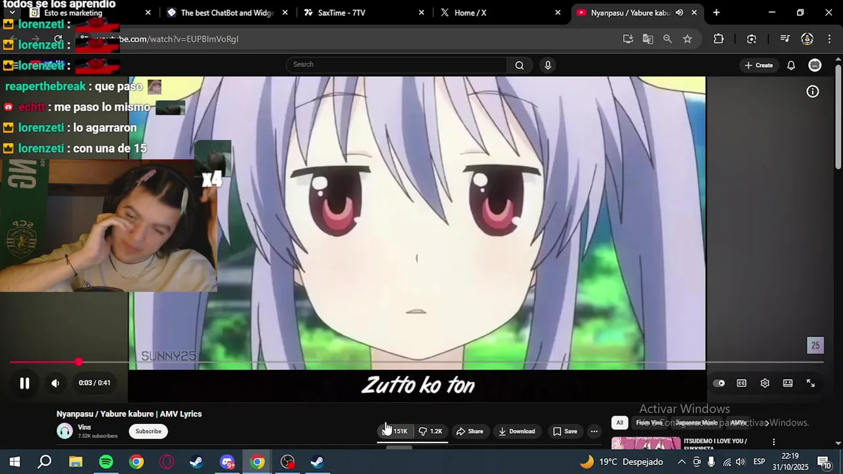The image size is (843, 474).
Task: Open a new browser tab
Action: [x=717, y=13]
